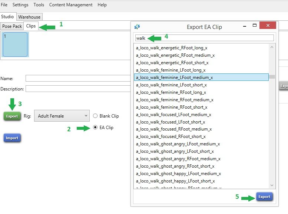288x214 pixels.
Task: Click the Description input field
Action: [x=78, y=89]
